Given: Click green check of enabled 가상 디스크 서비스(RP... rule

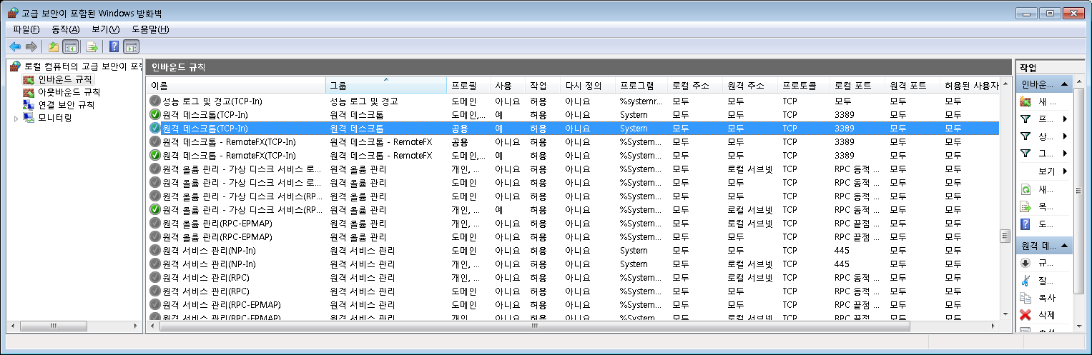Looking at the screenshot, I should [x=155, y=209].
